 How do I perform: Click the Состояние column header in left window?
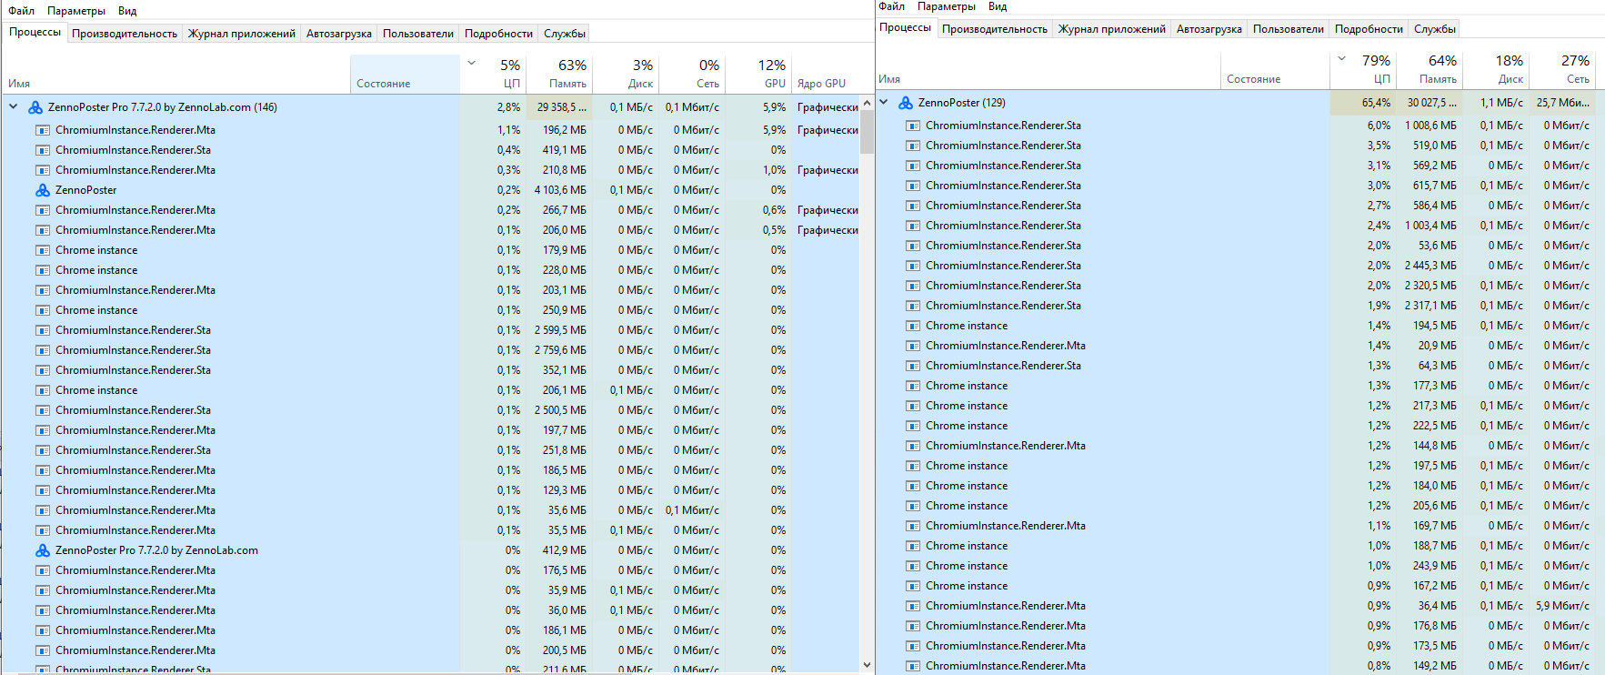coord(405,74)
